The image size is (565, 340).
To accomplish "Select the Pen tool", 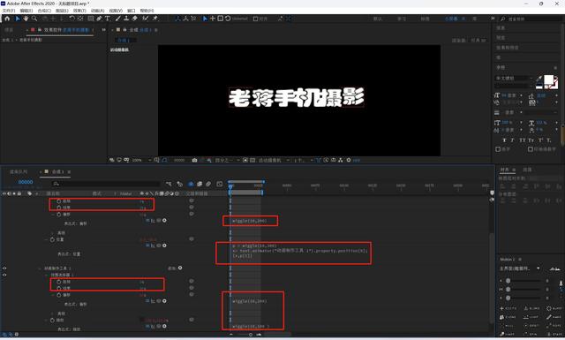I will pos(99,19).
